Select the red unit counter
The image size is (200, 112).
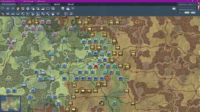pyautogui.click(x=96, y=66)
